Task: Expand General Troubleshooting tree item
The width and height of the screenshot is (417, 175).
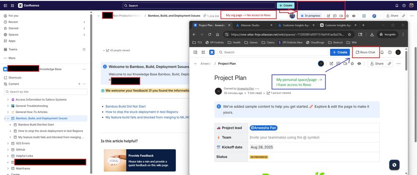Action: coord(8,106)
